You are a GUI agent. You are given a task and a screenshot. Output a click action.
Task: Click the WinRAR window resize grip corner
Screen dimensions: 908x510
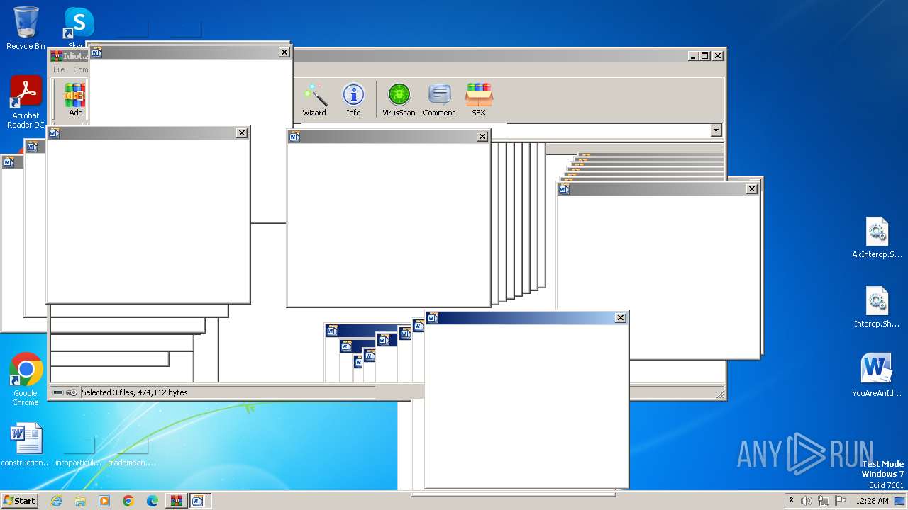pos(720,395)
